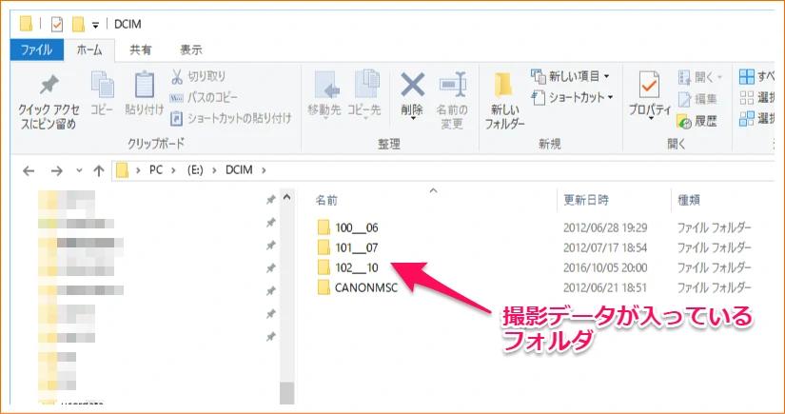Screen dimensions: 785x414
Task: Open the recent locations dropdown arrow
Action: (79, 171)
